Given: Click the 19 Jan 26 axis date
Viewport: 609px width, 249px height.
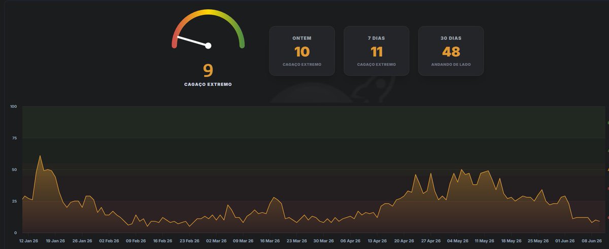Looking at the screenshot, I should pyautogui.click(x=55, y=241).
